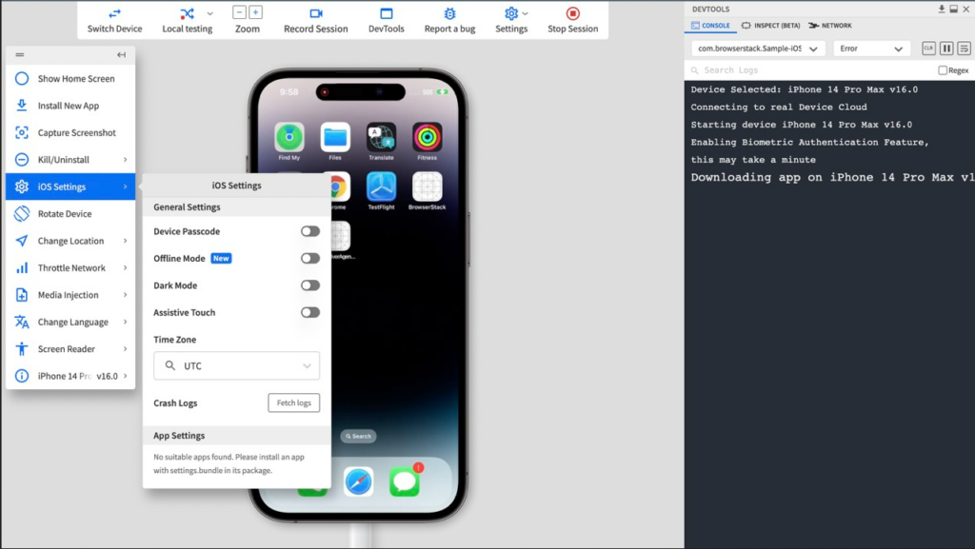Zoom in with the plus icon

255,12
